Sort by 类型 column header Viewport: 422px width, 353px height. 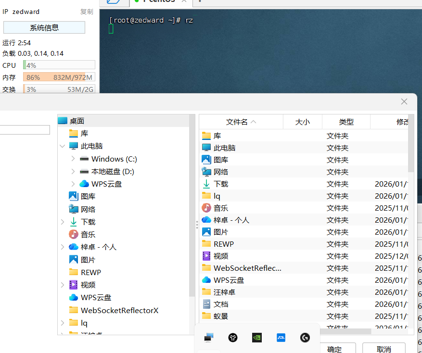click(346, 122)
